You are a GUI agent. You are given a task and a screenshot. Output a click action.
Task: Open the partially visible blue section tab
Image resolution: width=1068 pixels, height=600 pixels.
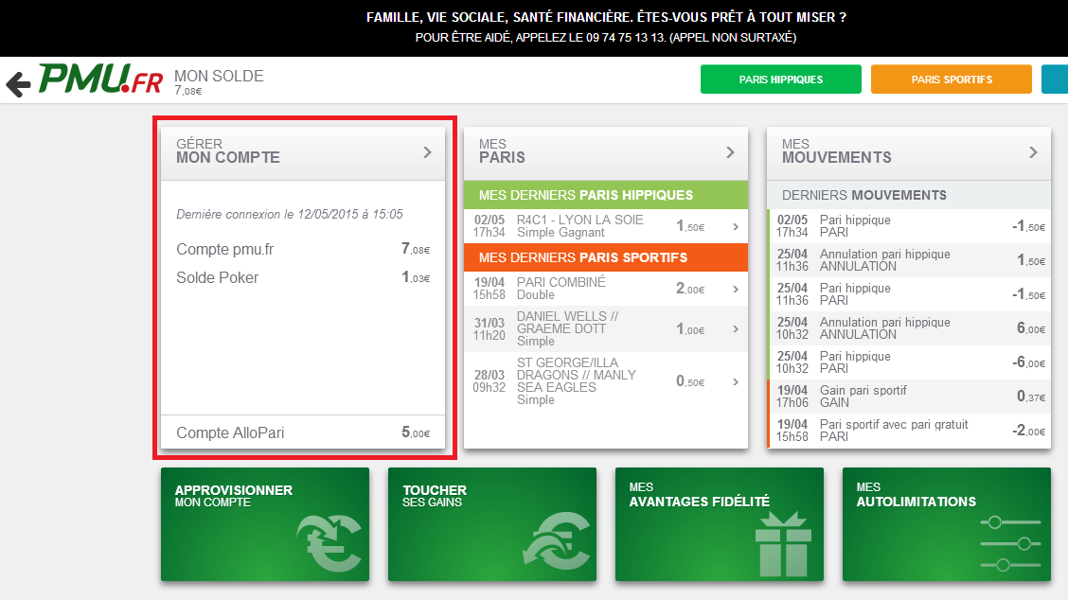click(x=1055, y=79)
